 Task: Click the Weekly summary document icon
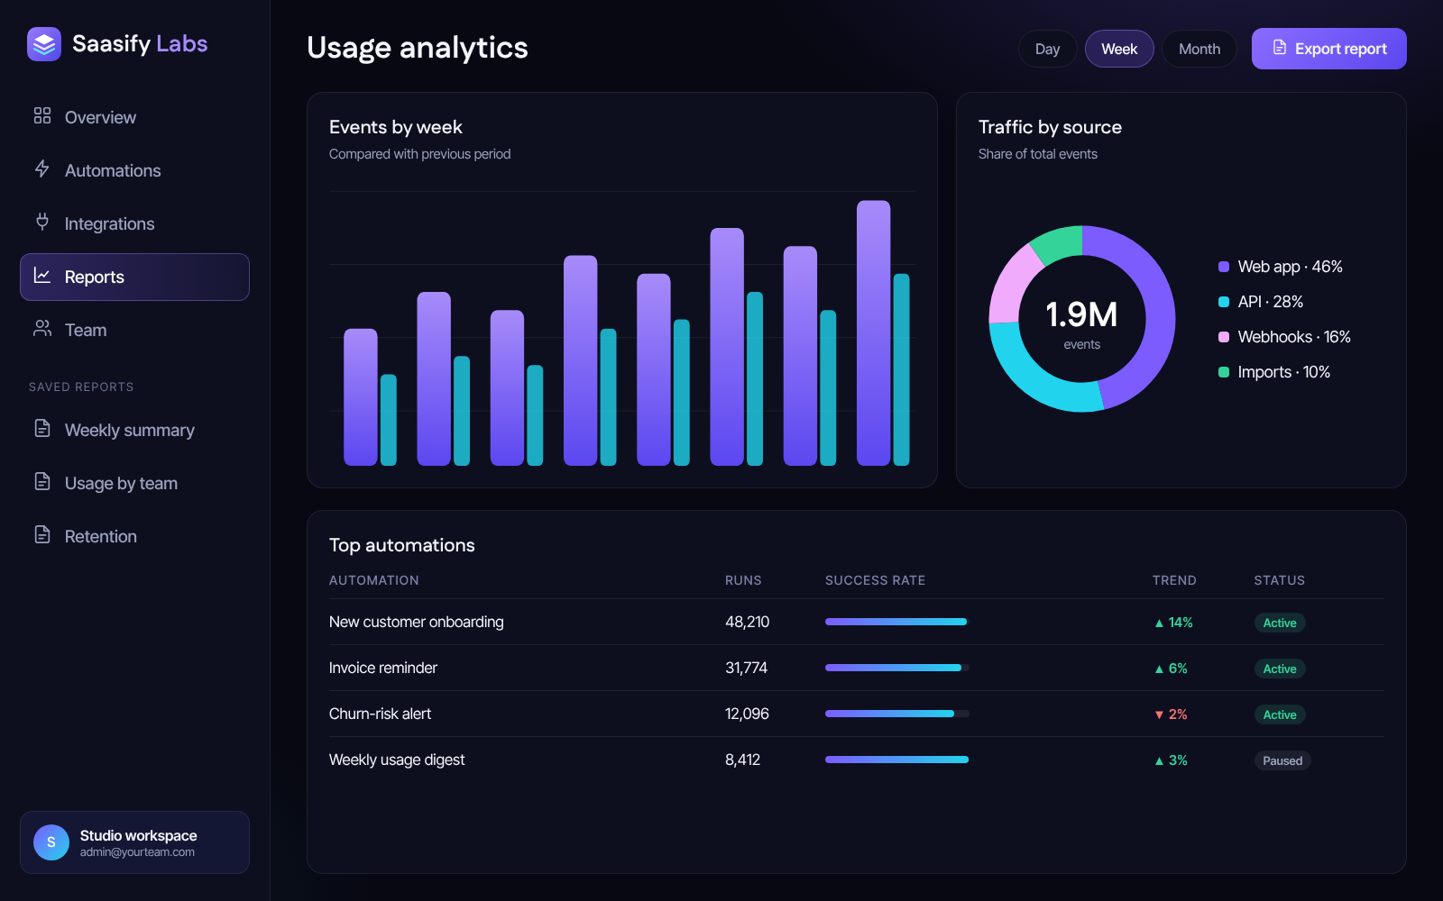42,428
